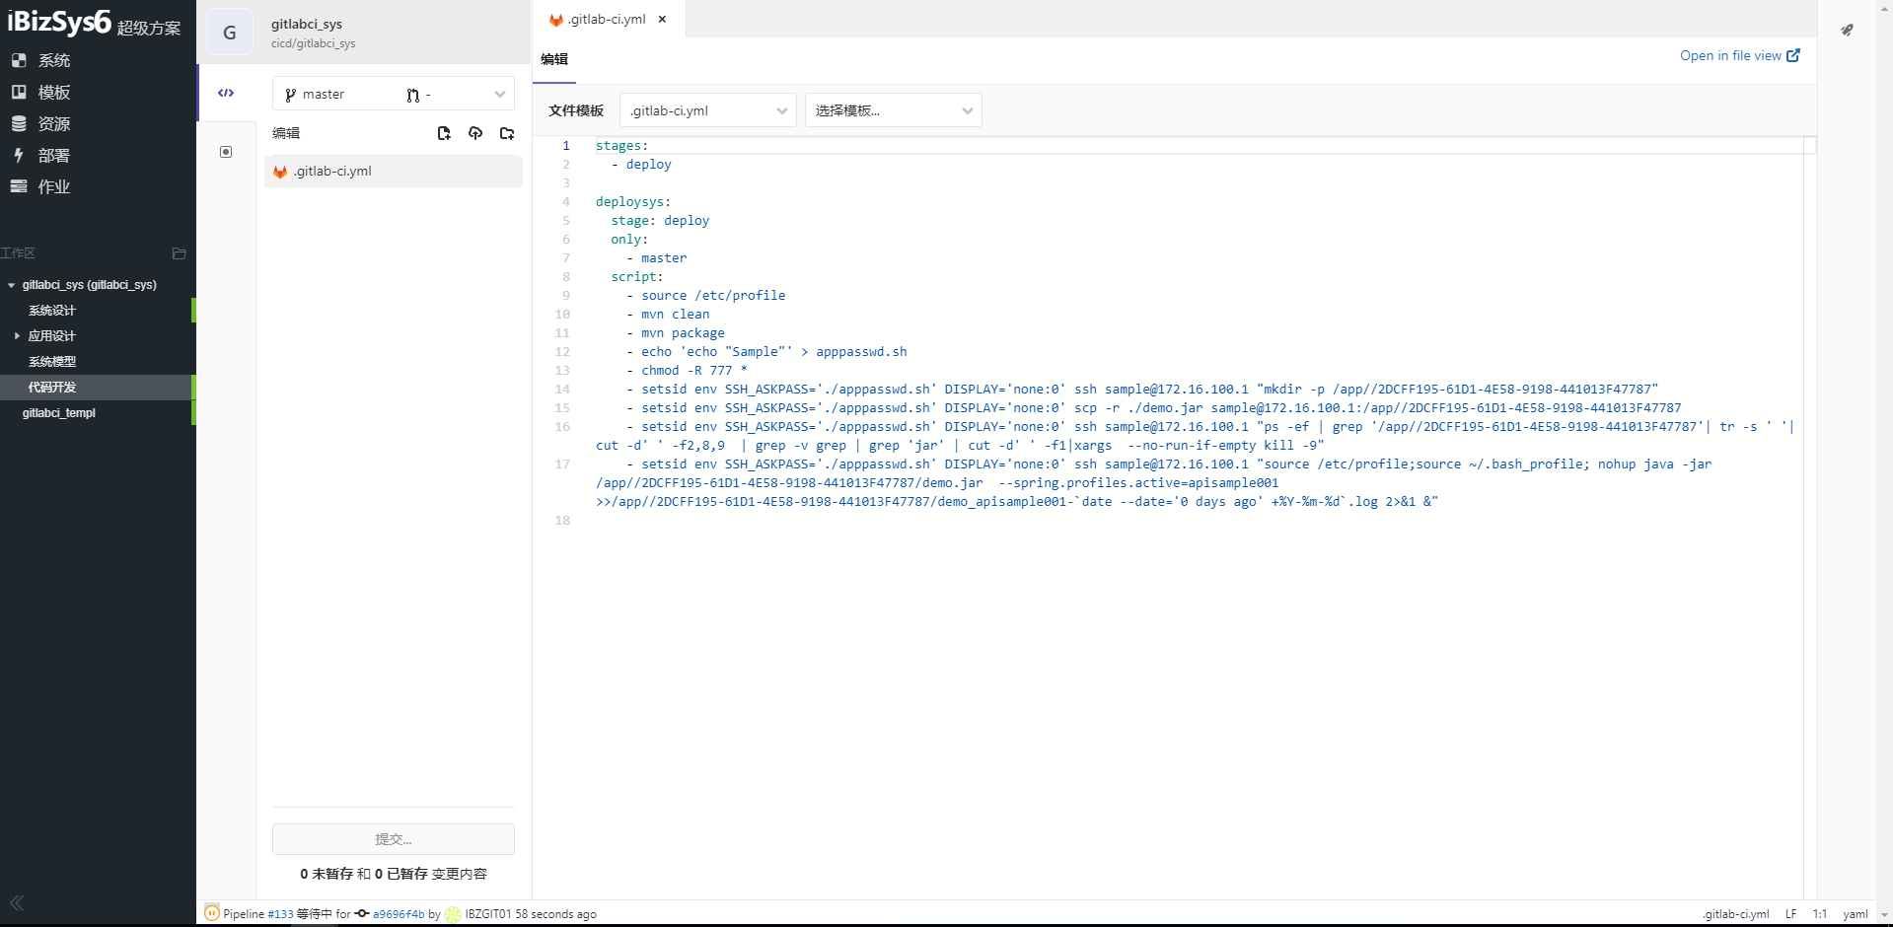This screenshot has width=1893, height=927.
Task: Click the editor minimap scroll area
Action: tap(1810, 518)
